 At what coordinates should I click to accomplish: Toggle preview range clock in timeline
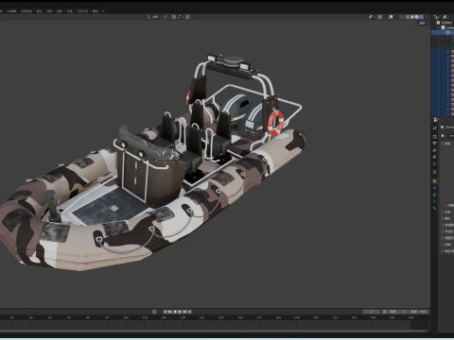[384, 312]
